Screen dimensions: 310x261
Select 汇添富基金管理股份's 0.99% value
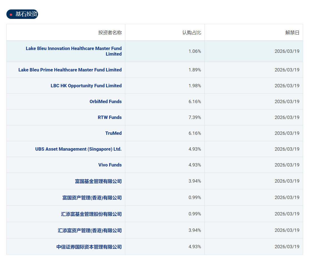[x=195, y=214]
